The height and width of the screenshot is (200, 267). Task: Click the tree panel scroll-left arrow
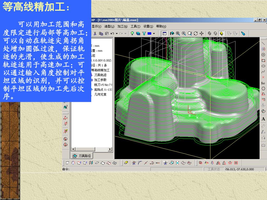pyautogui.click(x=73, y=149)
